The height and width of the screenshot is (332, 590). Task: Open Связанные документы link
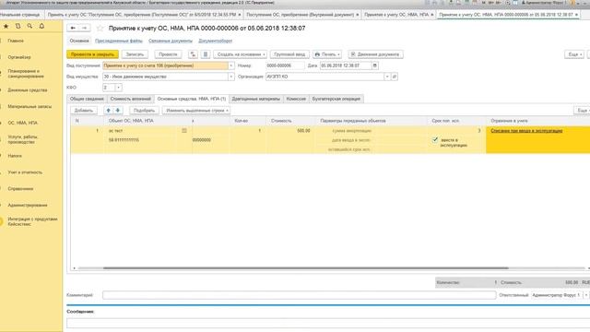coord(171,41)
